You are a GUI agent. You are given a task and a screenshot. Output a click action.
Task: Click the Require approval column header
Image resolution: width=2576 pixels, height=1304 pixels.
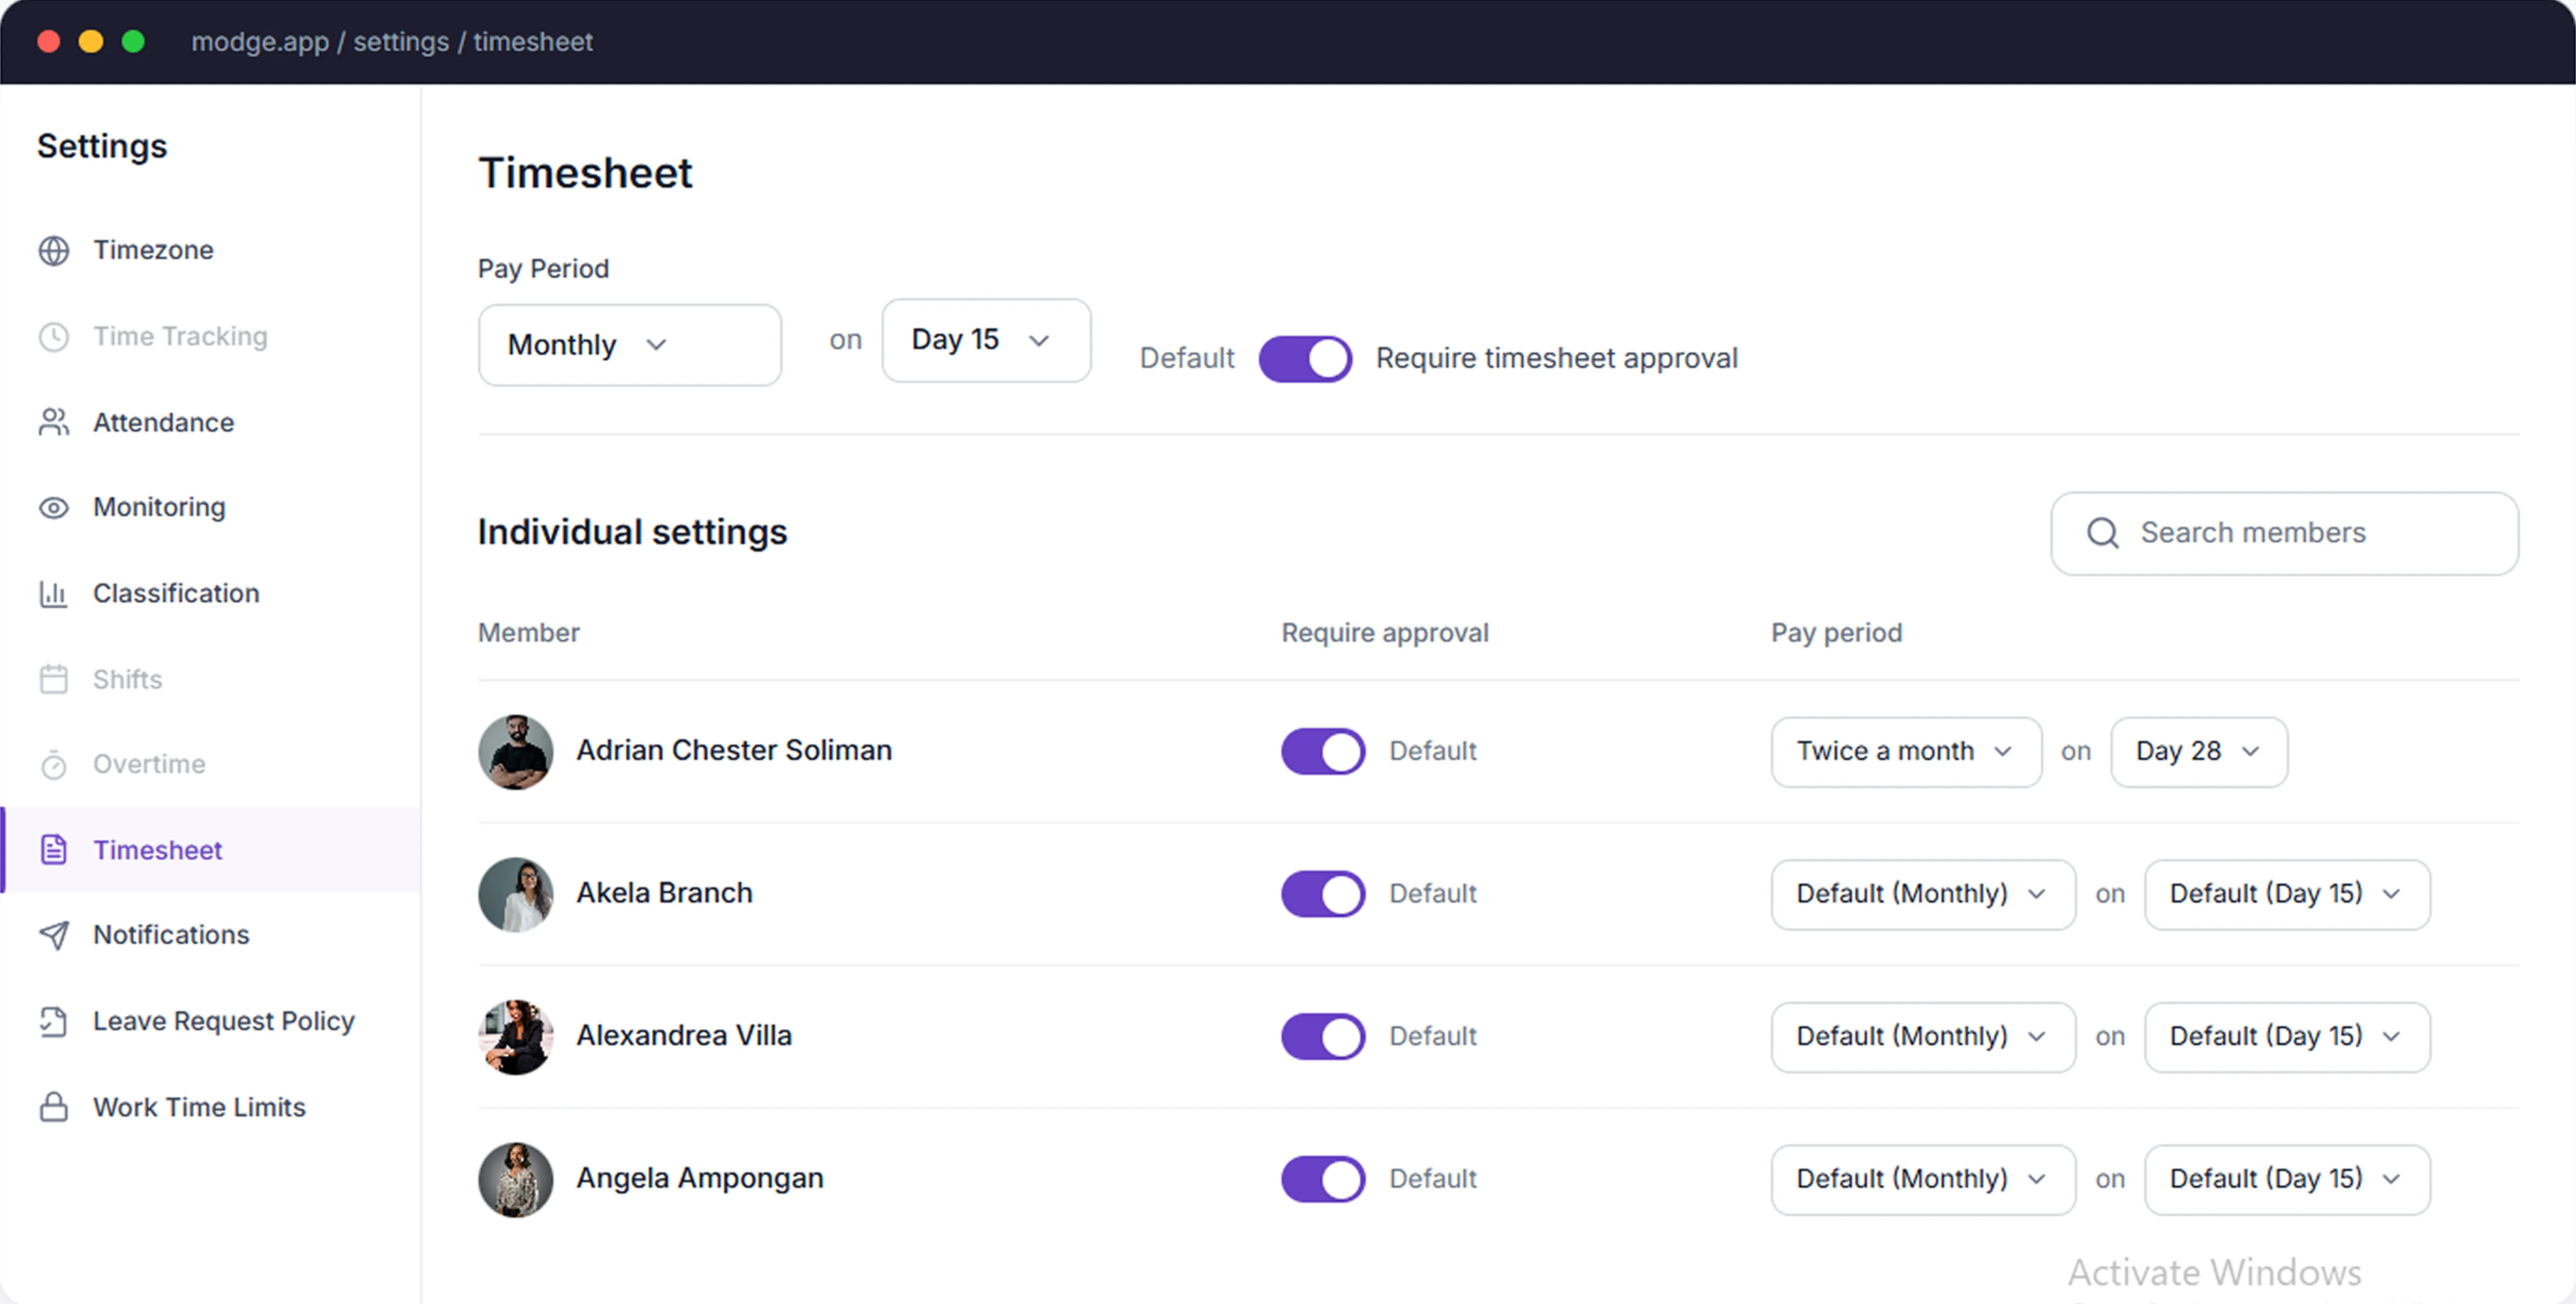click(1385, 633)
